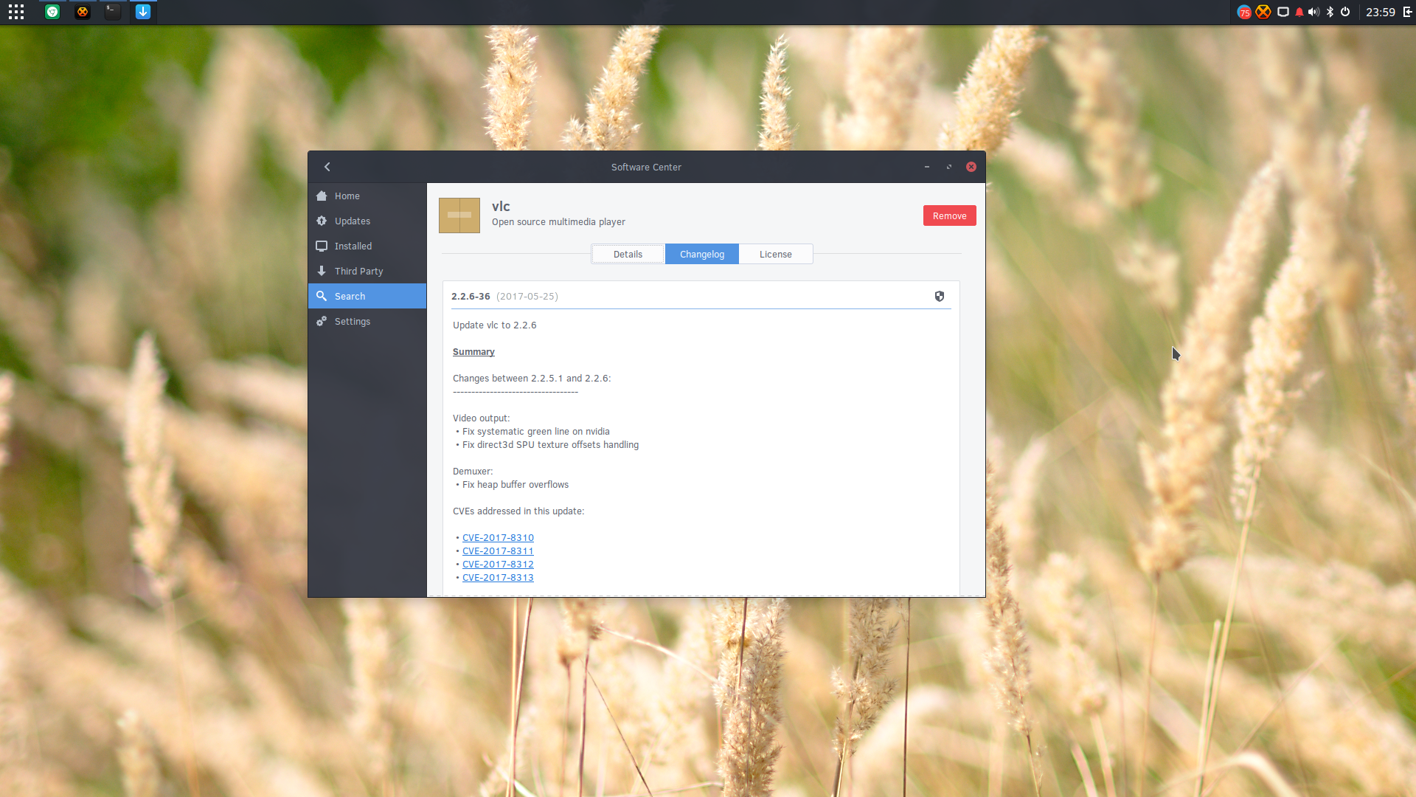Open the orange hexagon app in panel
Image resolution: width=1416 pixels, height=797 pixels.
[x=83, y=12]
